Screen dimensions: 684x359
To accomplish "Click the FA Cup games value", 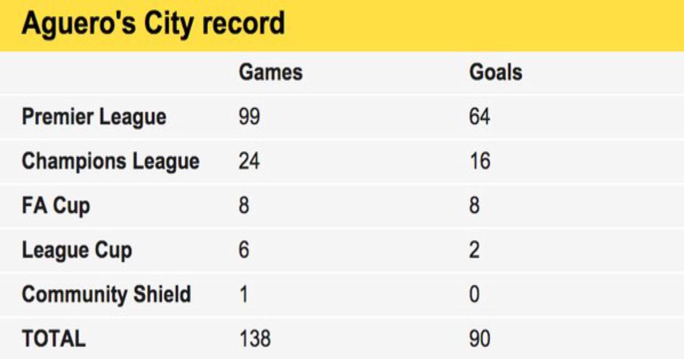I will (x=244, y=206).
